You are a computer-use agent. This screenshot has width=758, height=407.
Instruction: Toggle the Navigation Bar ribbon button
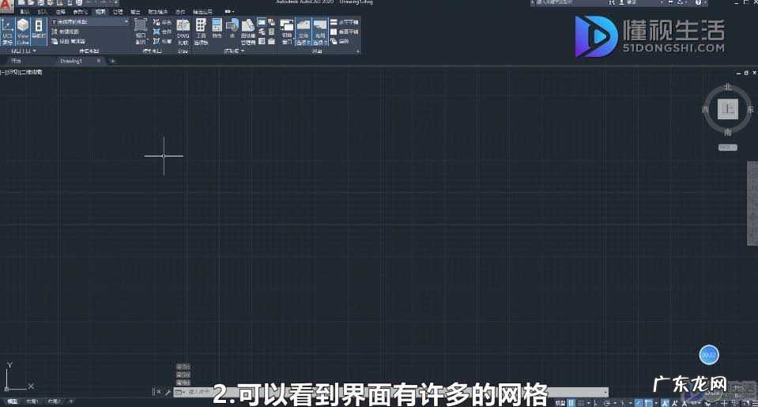39,32
